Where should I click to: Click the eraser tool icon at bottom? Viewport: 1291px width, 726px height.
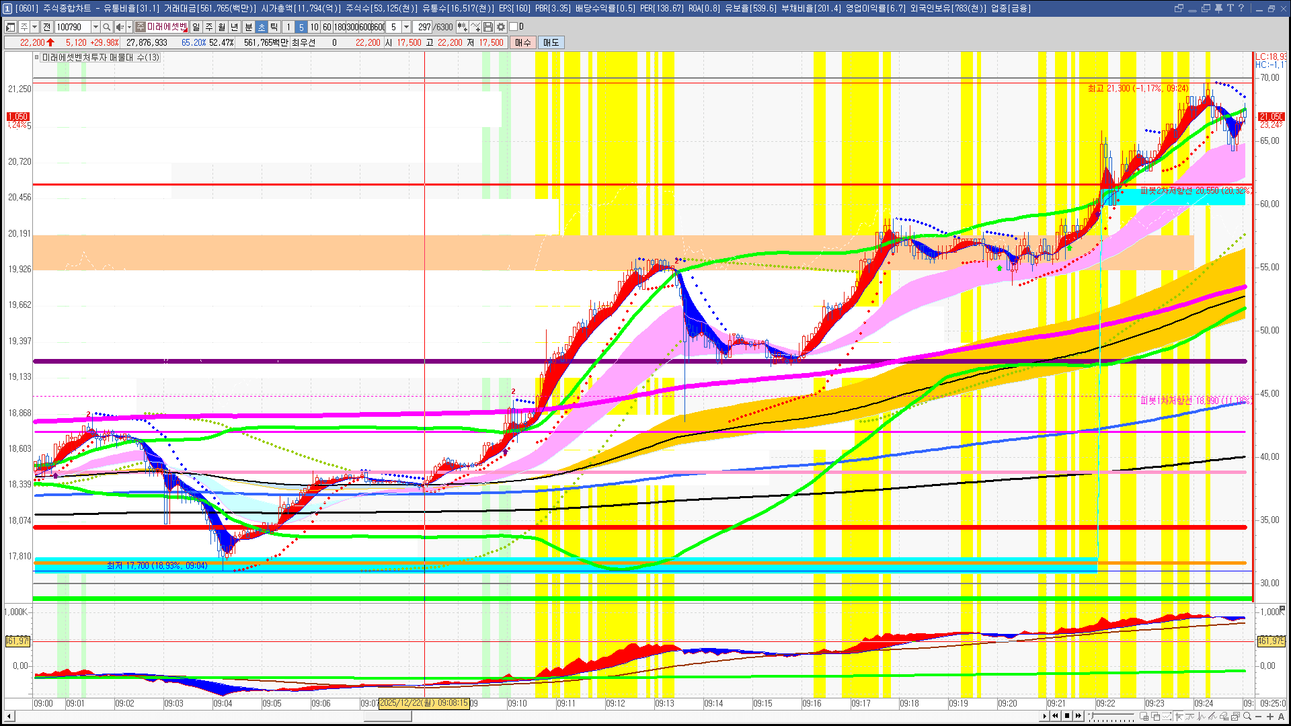tap(1224, 716)
